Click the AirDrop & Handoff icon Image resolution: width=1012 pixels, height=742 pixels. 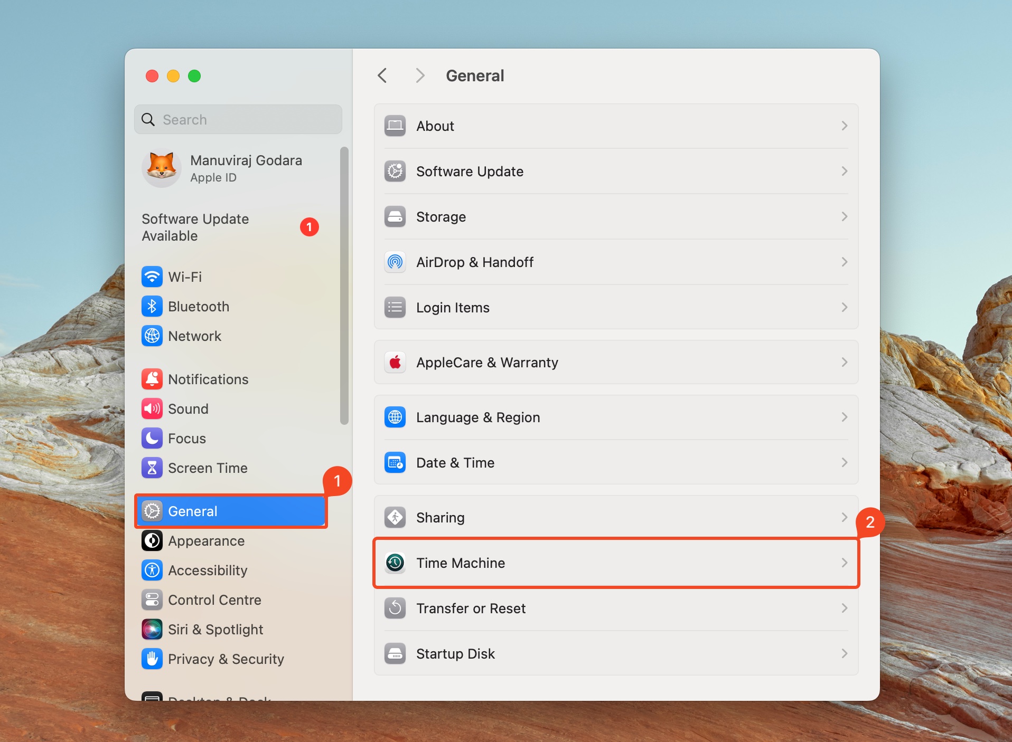click(395, 262)
